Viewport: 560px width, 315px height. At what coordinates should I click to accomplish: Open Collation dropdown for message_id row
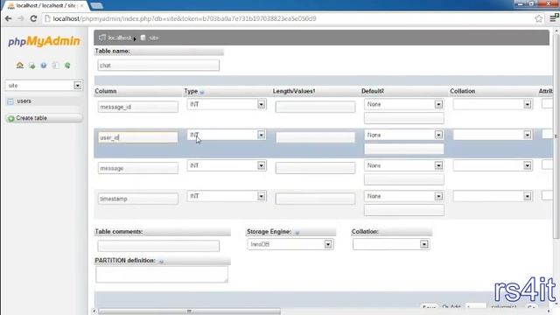tap(527, 104)
